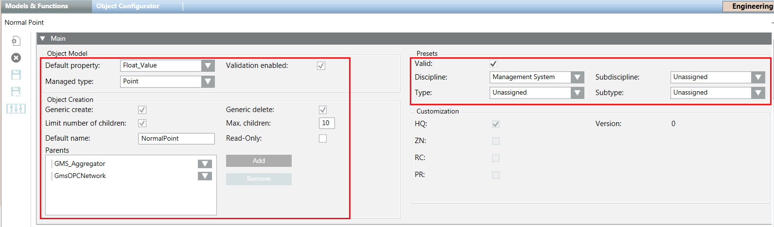Expand the GMS_Aggregator parent arrow
Screen dimensions: 774x227
coord(205,164)
